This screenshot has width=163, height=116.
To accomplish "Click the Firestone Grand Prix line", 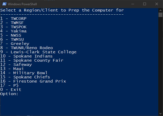I will [x=33, y=81].
